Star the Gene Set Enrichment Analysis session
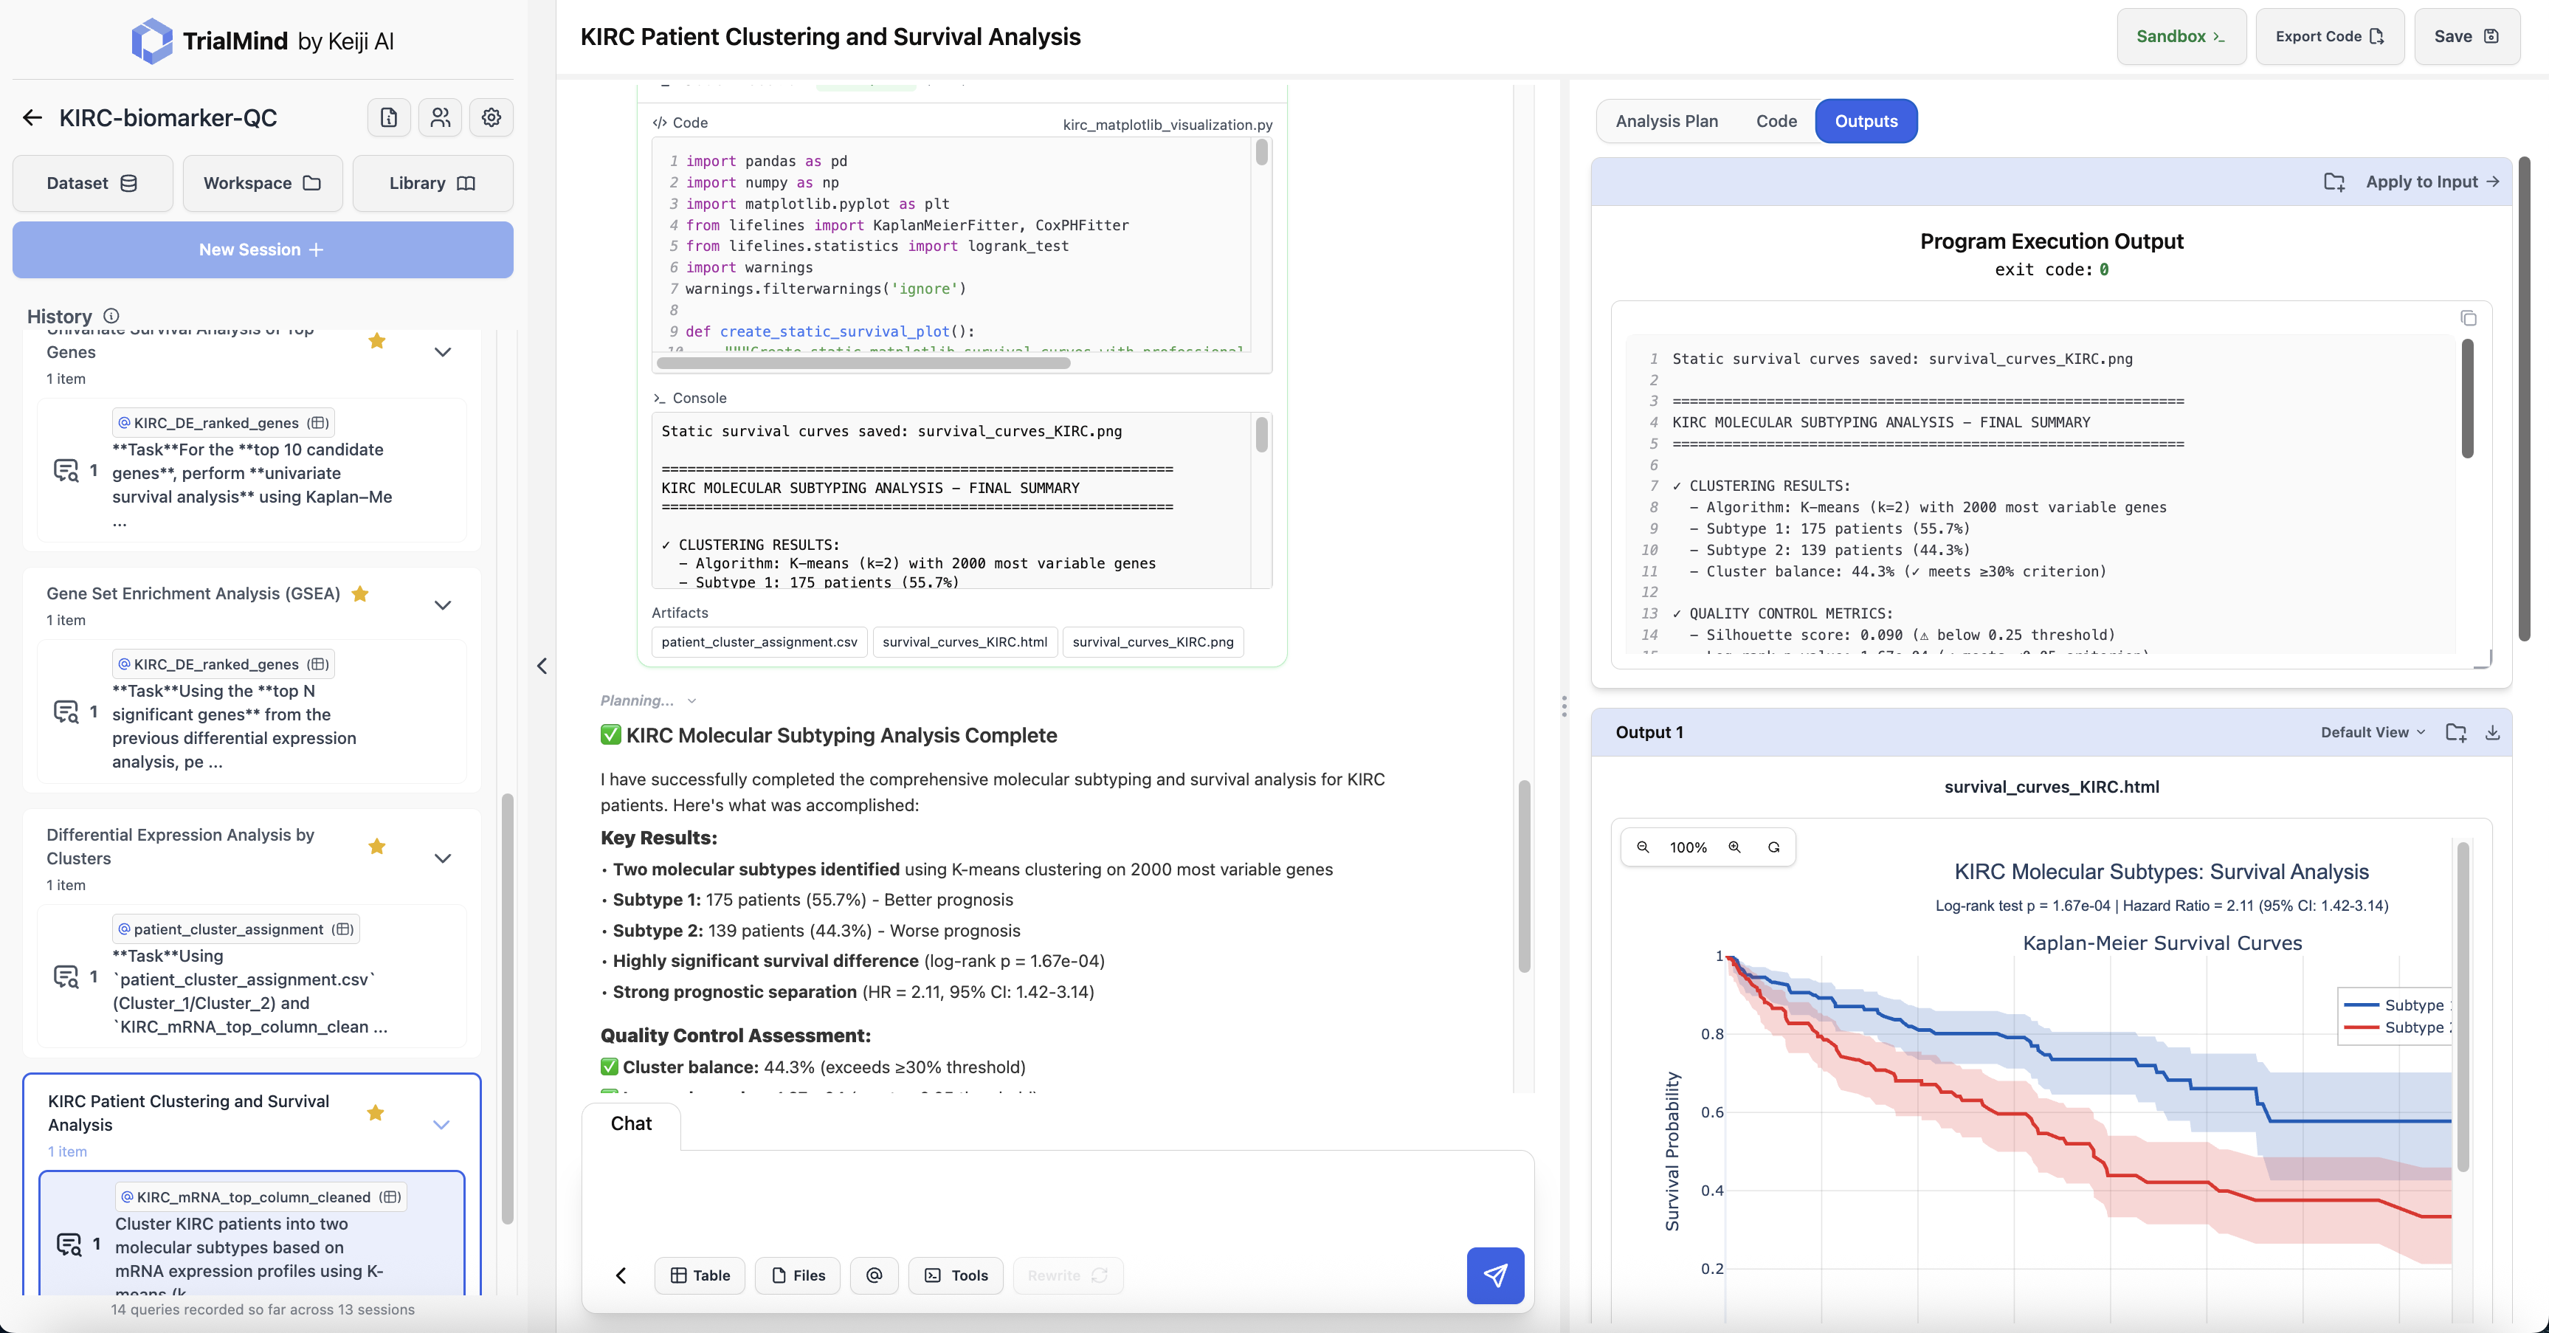Viewport: 2549px width, 1333px height. [x=360, y=593]
